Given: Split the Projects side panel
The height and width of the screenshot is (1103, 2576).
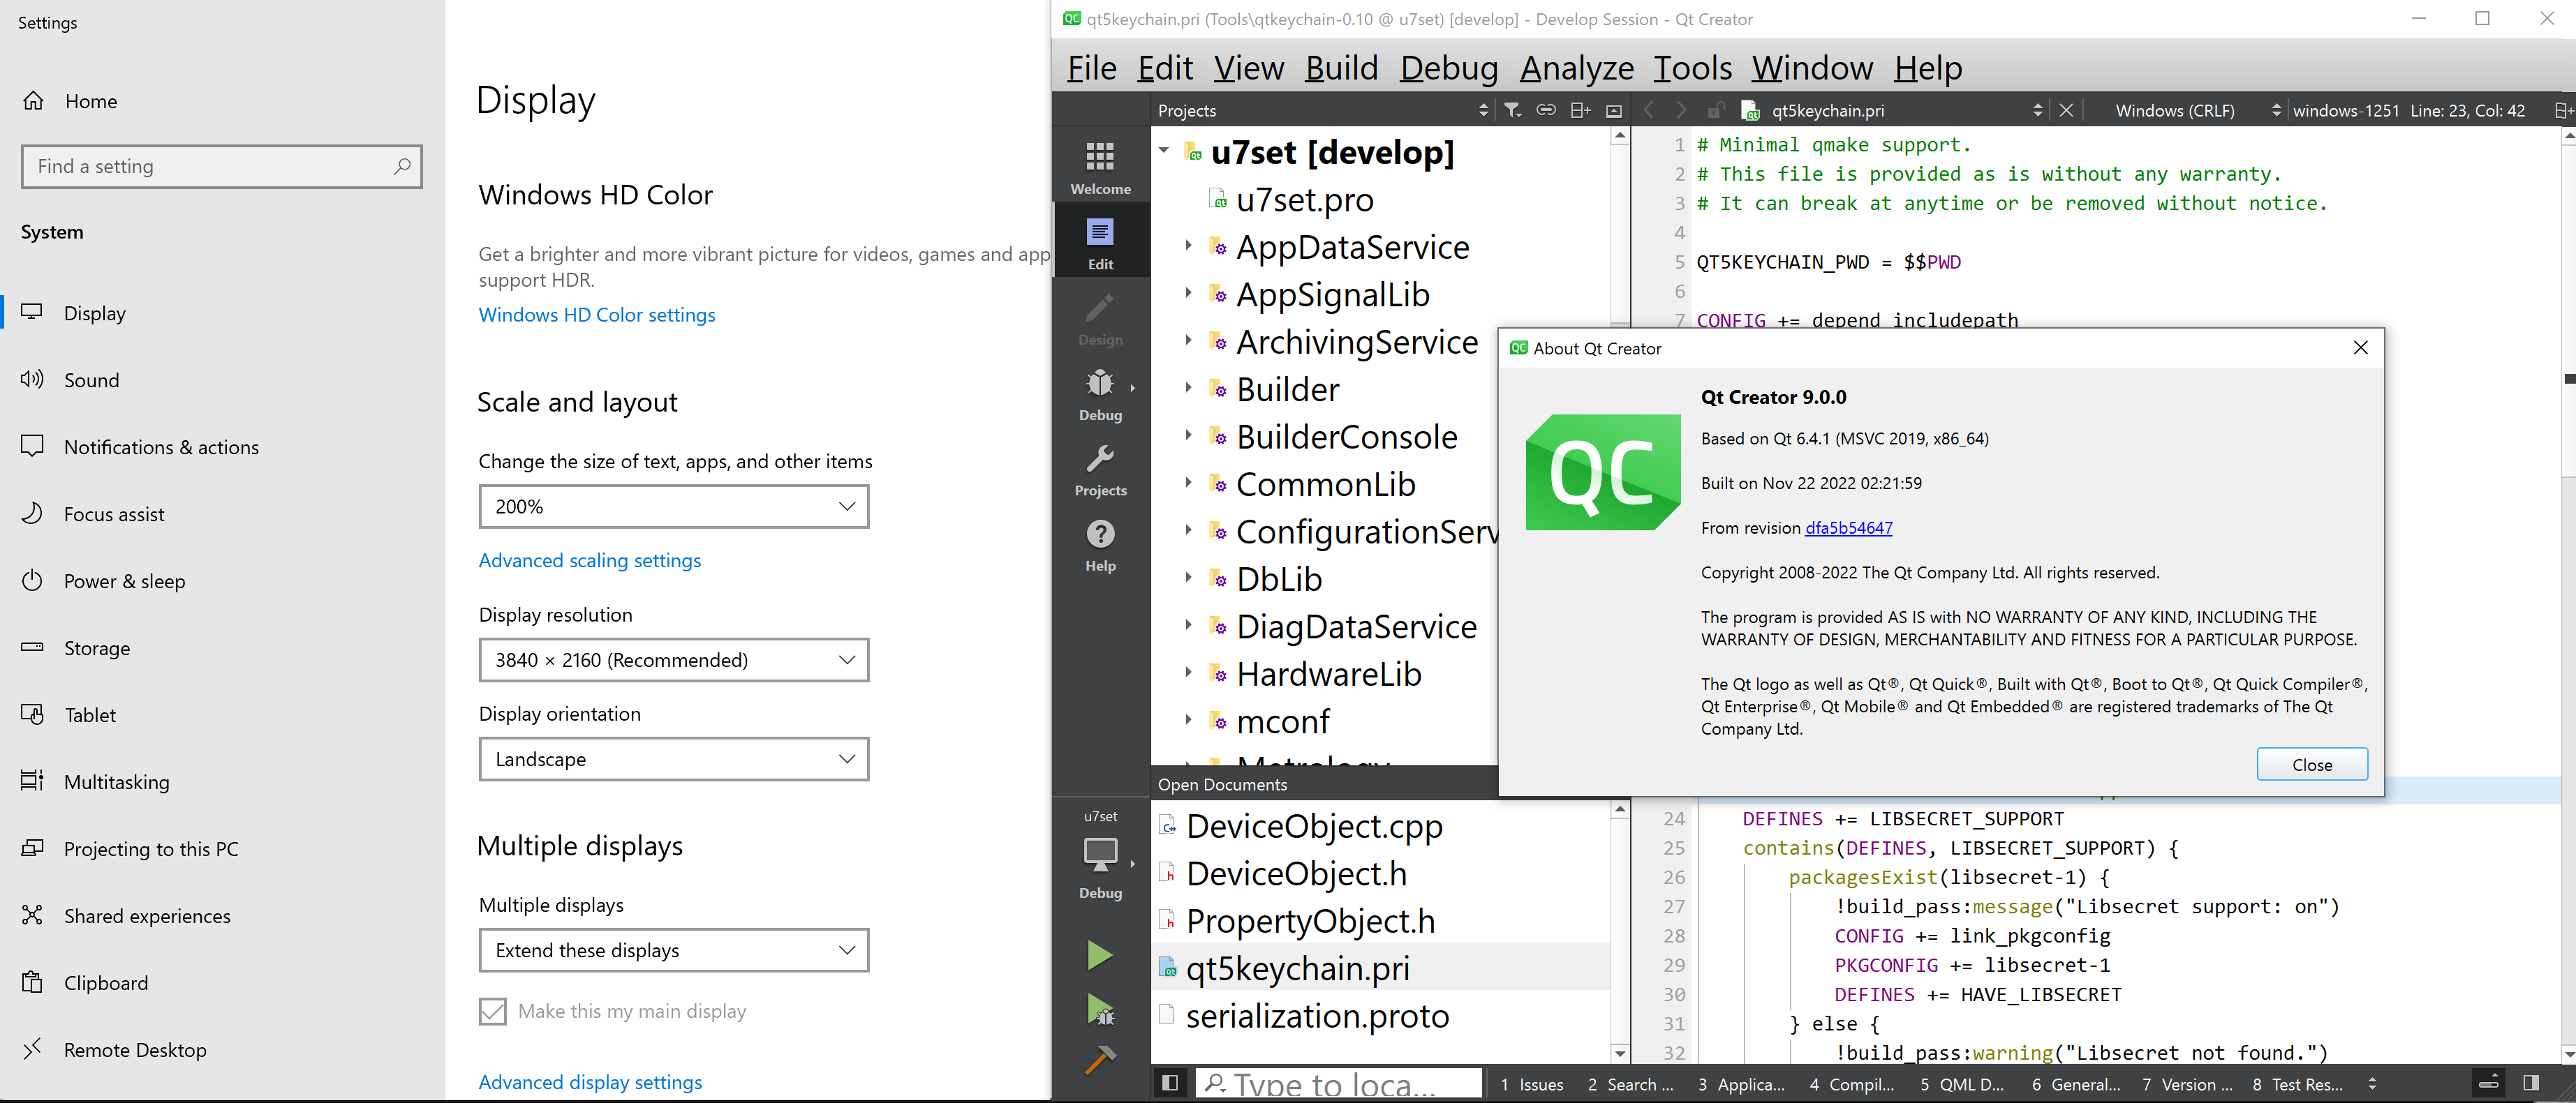Looking at the screenshot, I should [1580, 110].
